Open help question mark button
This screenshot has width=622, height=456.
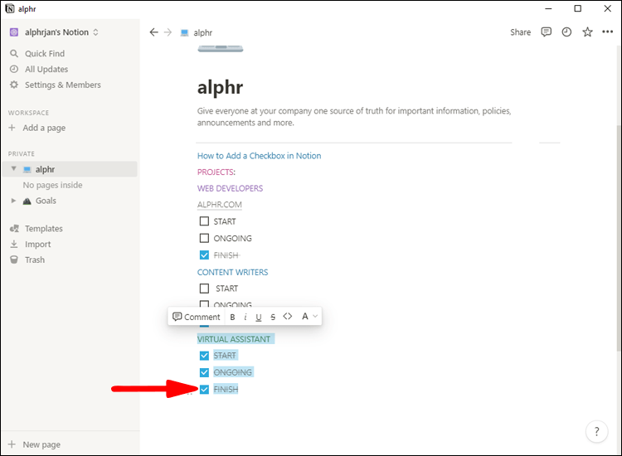[597, 431]
